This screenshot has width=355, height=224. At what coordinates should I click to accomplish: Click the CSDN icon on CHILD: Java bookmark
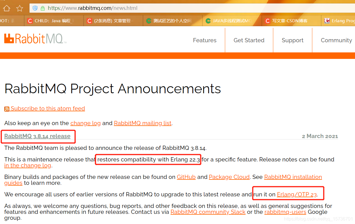tap(30, 21)
